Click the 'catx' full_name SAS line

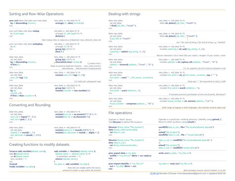[x=131, y=78]
